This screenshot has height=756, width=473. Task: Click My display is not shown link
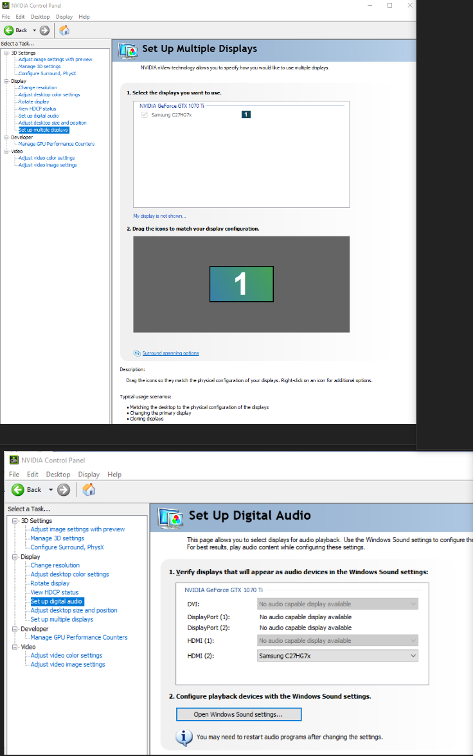(x=159, y=216)
